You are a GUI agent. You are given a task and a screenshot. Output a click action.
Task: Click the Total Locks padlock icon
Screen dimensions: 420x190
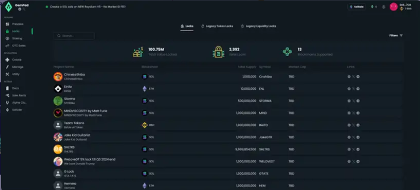pyautogui.click(x=219, y=52)
